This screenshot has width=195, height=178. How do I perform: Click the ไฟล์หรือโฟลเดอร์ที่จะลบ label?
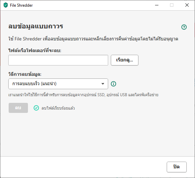pyautogui.click(x=35, y=50)
